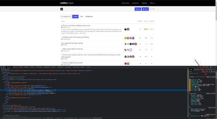217x119 pixels.
Task: Toggle the padding declaration checkbox in Styles
Action: coord(190,82)
